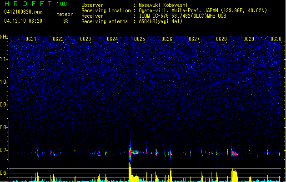Click the 0.8 kHz axis label

pos(4,127)
